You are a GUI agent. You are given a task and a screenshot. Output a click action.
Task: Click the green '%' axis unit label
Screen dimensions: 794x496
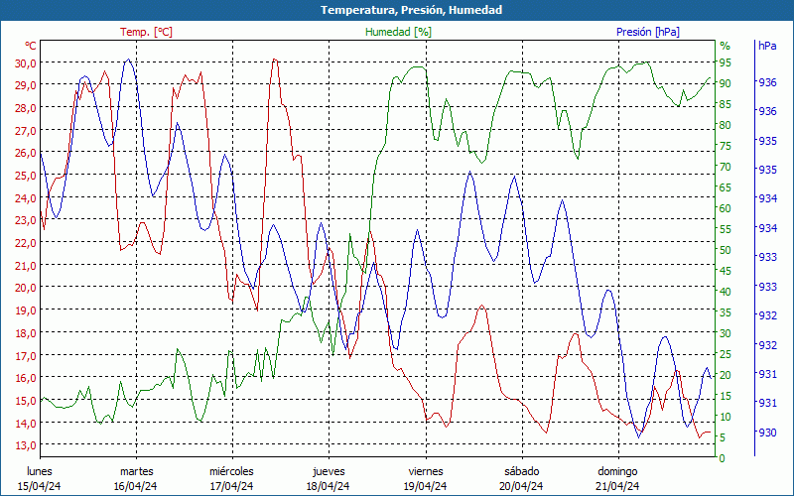click(x=726, y=46)
